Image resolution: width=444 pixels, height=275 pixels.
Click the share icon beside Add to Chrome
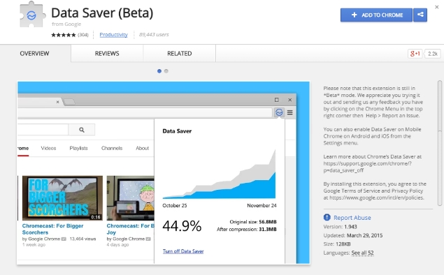coord(420,15)
